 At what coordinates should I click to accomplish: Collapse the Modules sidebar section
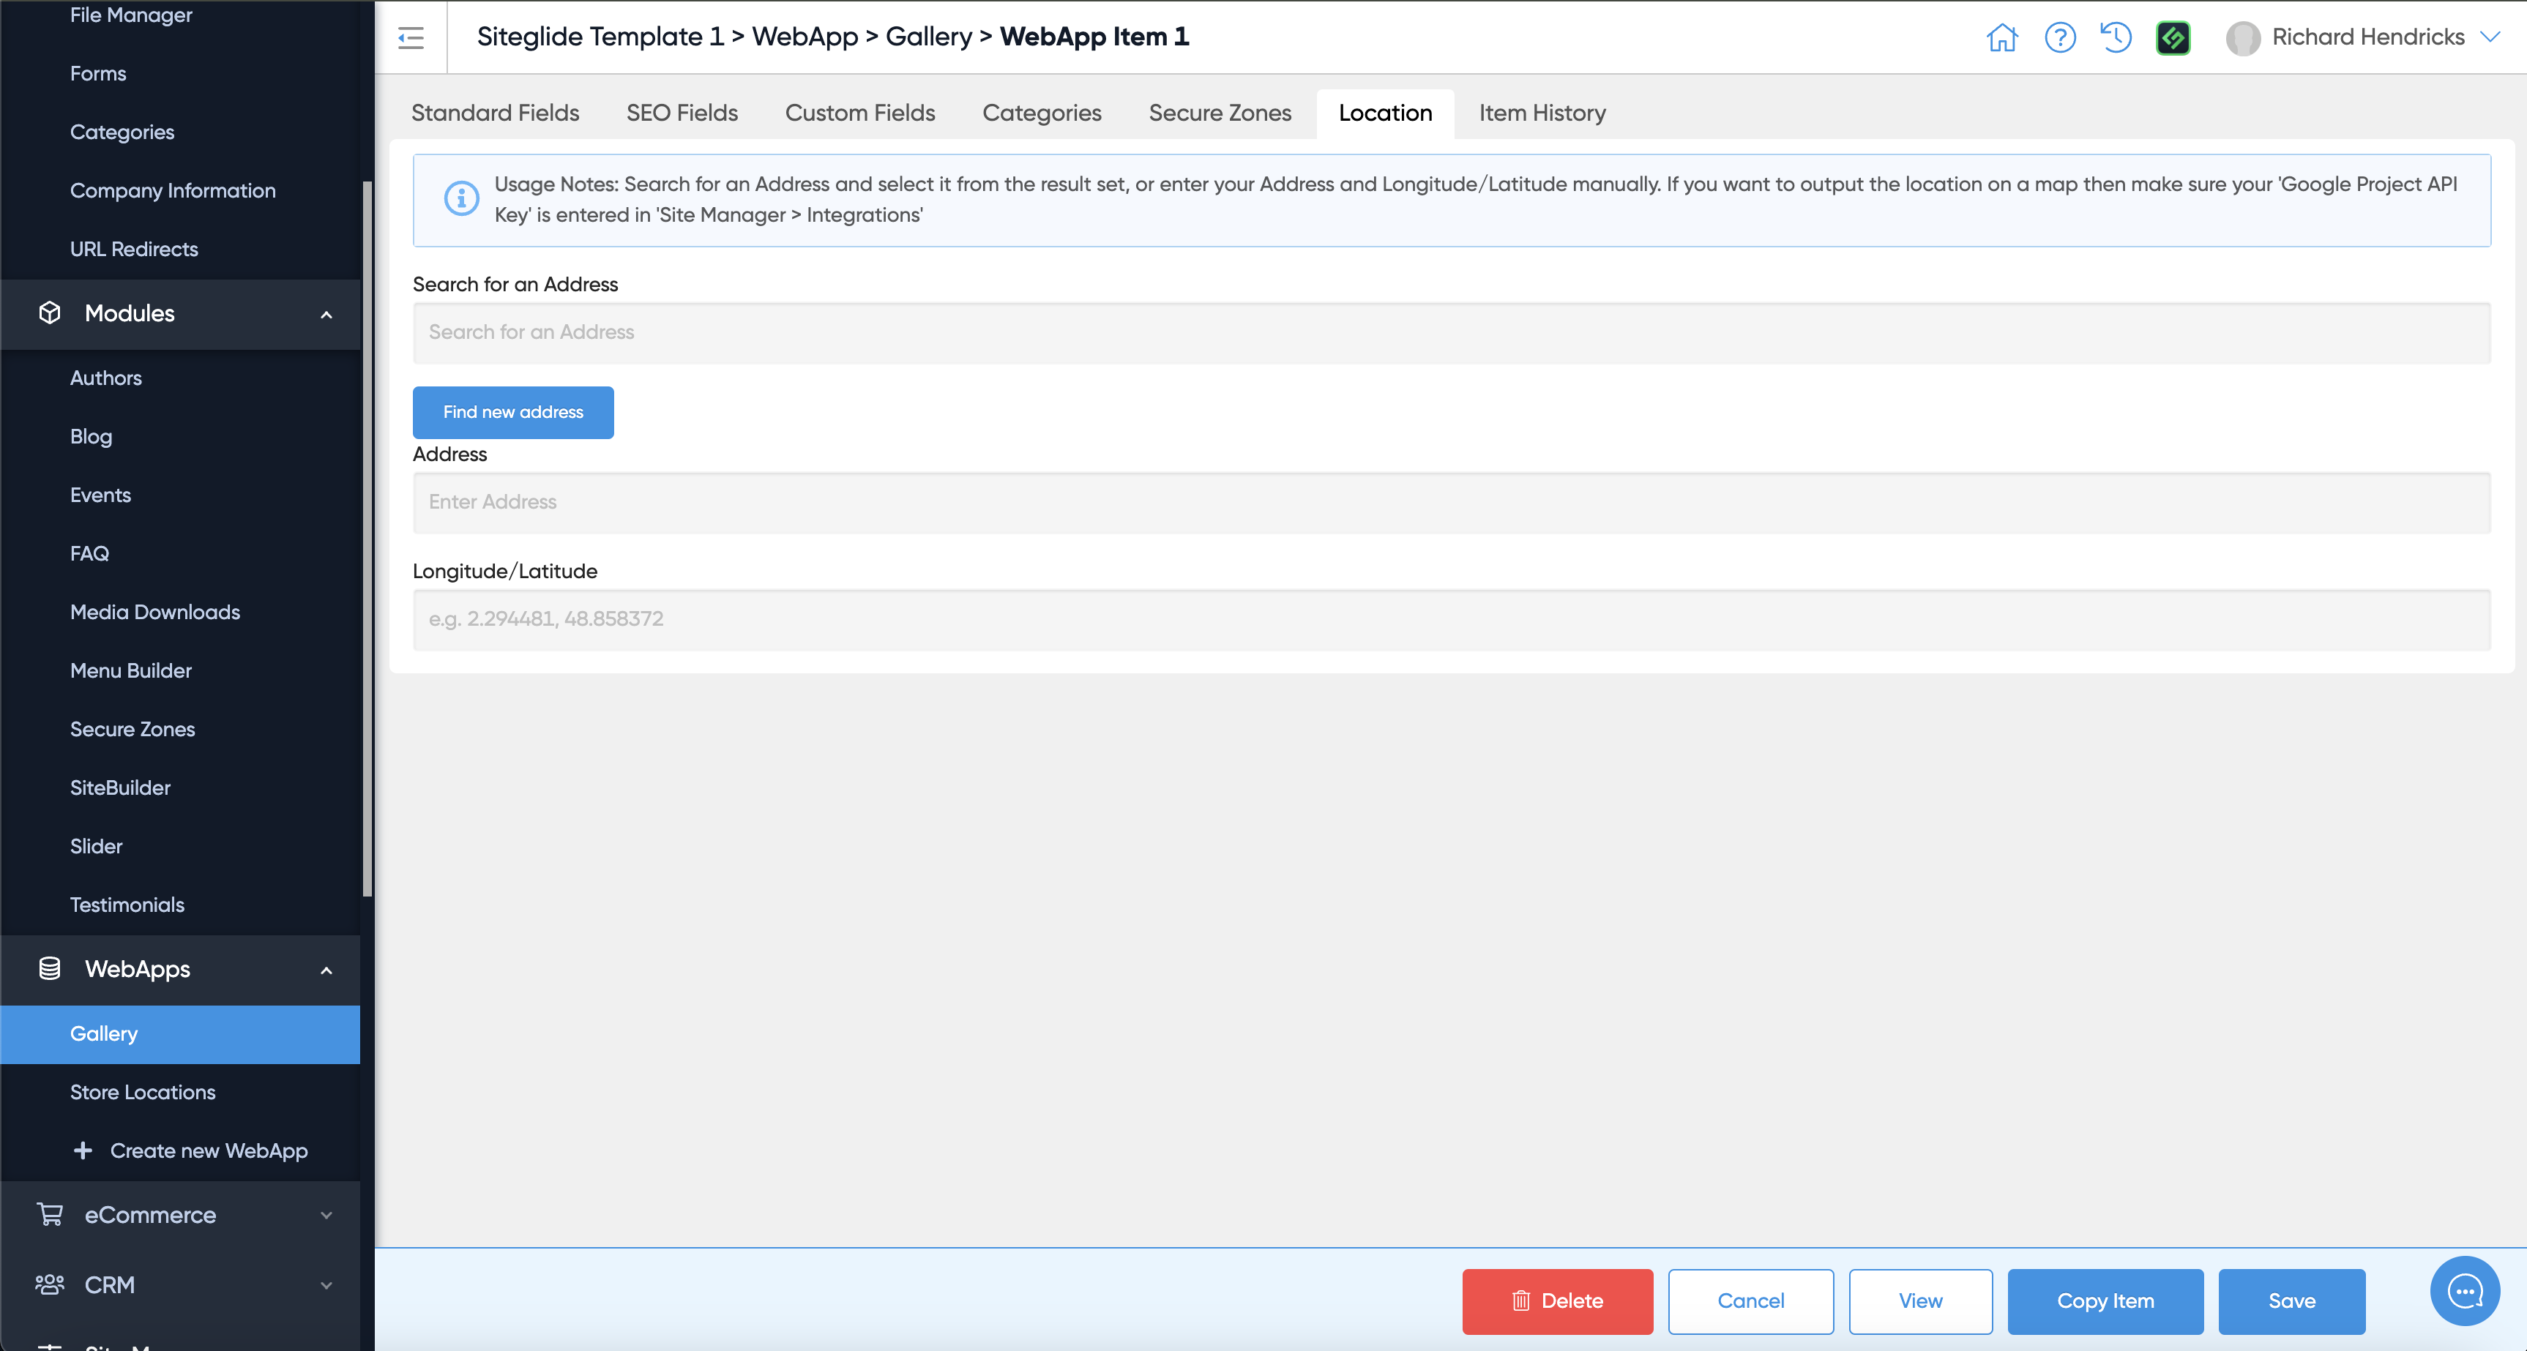[x=326, y=315]
